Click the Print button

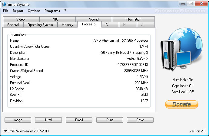tap(110, 120)
